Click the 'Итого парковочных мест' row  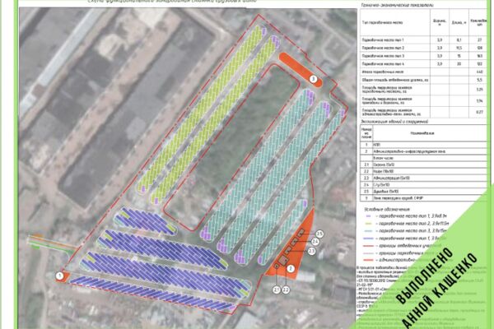coord(423,72)
